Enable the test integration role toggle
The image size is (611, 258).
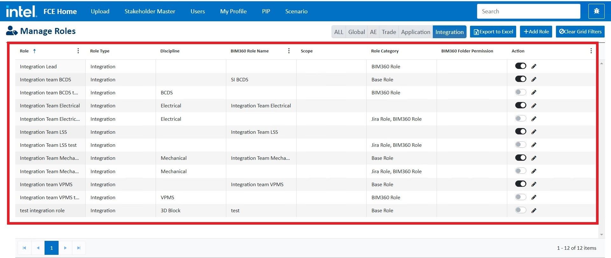tap(521, 210)
